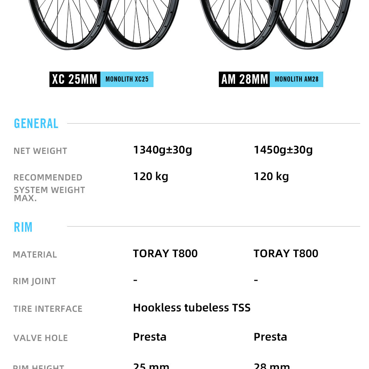Click the RIM section heading
Screen dimensions: 369x369
click(23, 227)
